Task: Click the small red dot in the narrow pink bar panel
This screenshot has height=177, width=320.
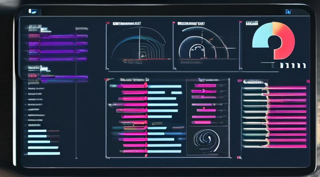Action: coord(204,108)
